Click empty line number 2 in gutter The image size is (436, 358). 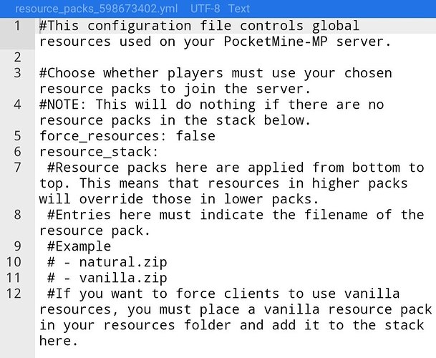pyautogui.click(x=16, y=57)
